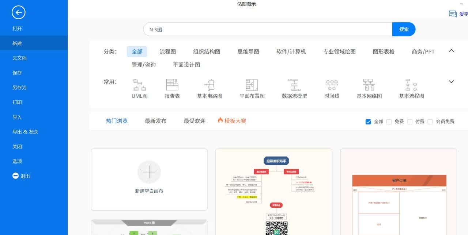This screenshot has height=235, width=468.
Task: Open the 平面布置图 template icon
Action: point(251,88)
